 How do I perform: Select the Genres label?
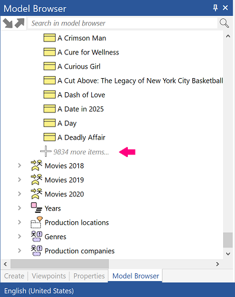pyautogui.click(x=56, y=237)
